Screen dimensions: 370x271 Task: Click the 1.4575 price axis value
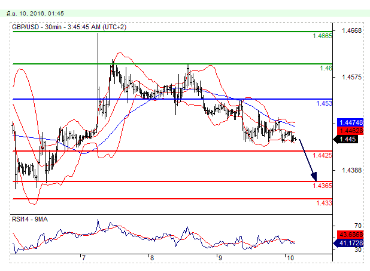point(351,77)
